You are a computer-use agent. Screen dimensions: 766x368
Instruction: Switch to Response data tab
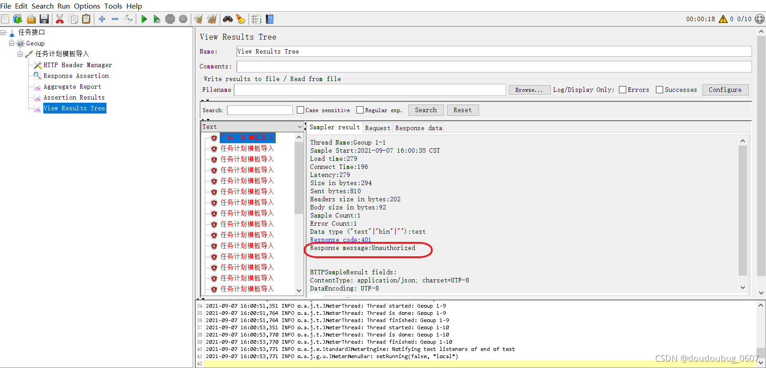[x=419, y=128]
